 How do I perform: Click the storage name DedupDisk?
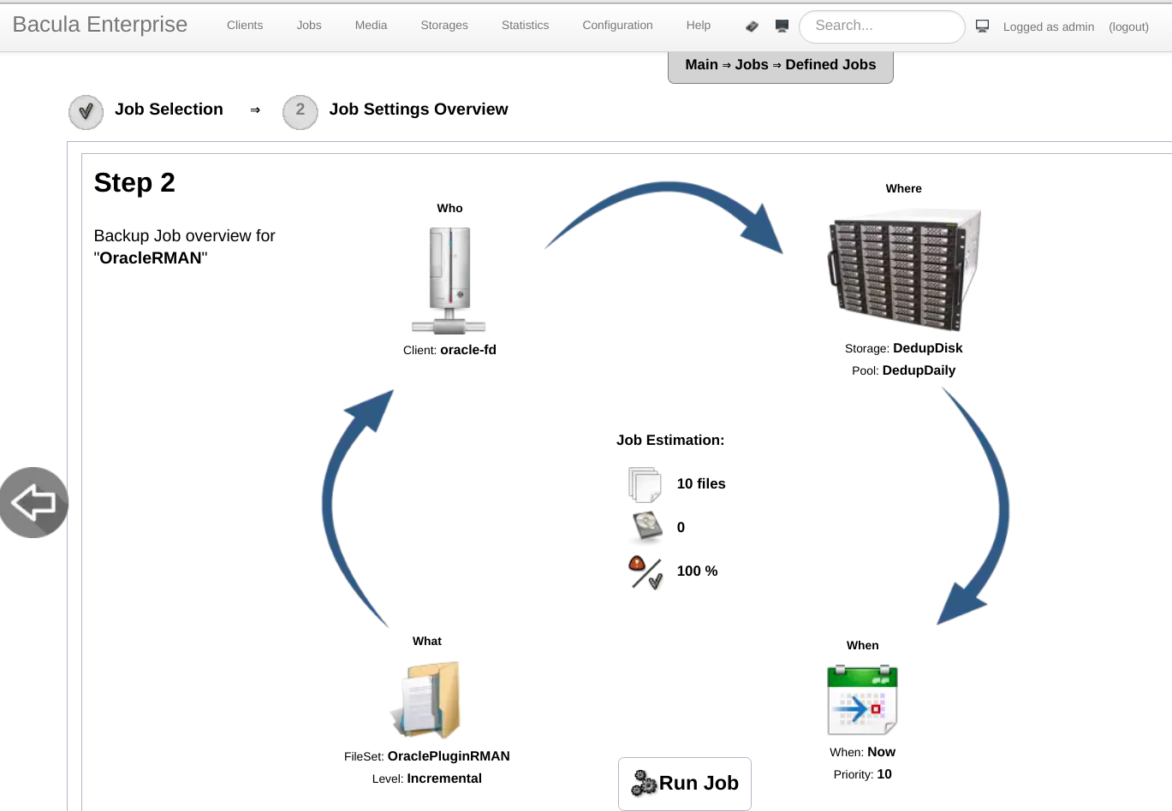click(928, 348)
